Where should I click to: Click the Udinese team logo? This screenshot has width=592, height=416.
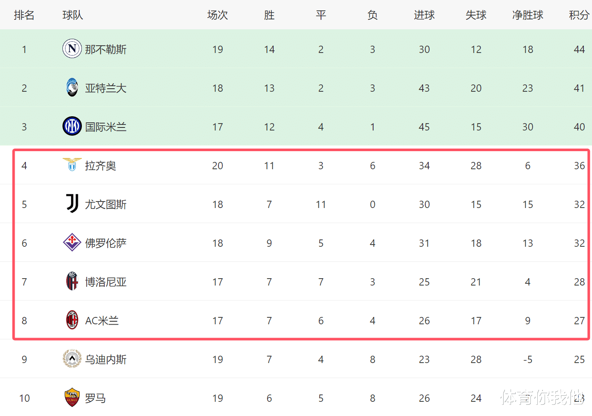pos(72,359)
